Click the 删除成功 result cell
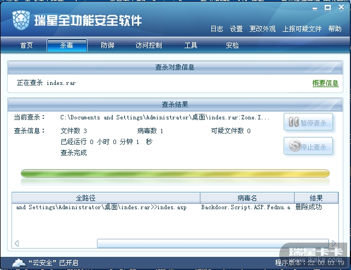Screen dimensions: 351x270 coord(308,207)
